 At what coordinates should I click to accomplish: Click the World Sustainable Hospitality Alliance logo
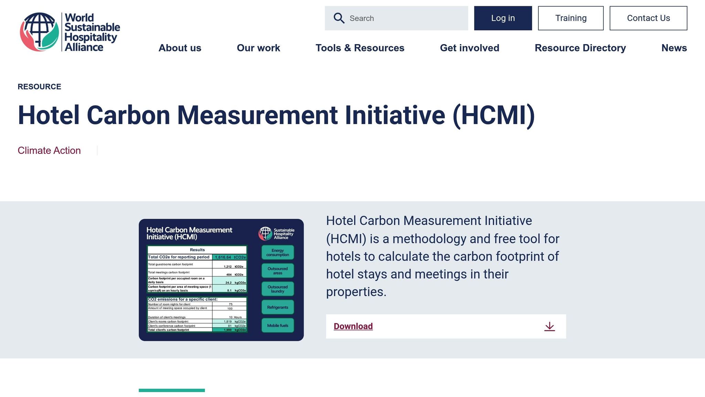(70, 31)
